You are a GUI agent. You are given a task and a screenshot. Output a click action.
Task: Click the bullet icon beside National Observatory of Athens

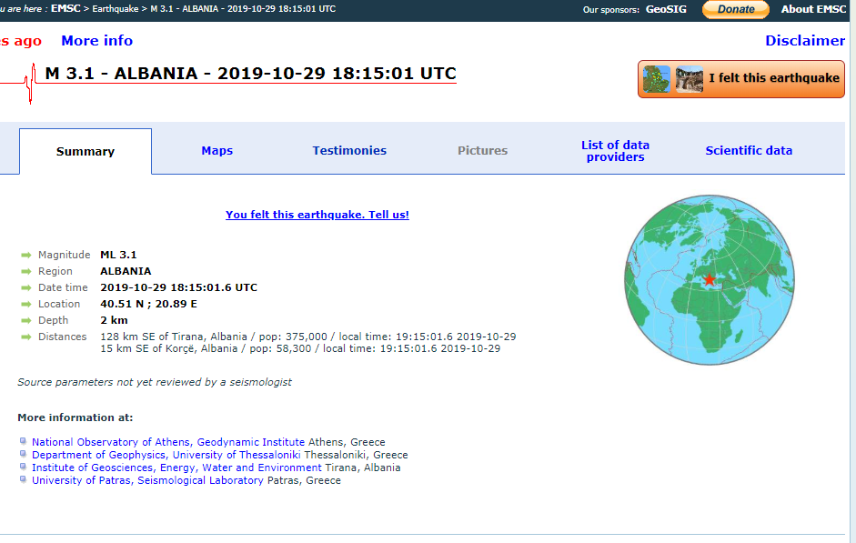pyautogui.click(x=24, y=442)
